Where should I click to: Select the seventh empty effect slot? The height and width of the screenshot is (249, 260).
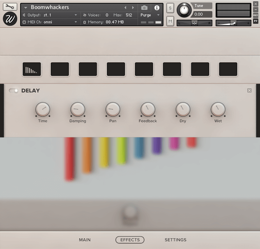pyautogui.click(x=200, y=69)
